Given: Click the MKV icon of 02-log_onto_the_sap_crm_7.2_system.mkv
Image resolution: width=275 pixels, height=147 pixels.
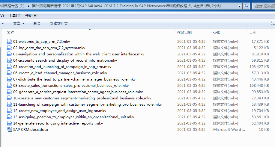Looking at the screenshot, I should [10, 48].
